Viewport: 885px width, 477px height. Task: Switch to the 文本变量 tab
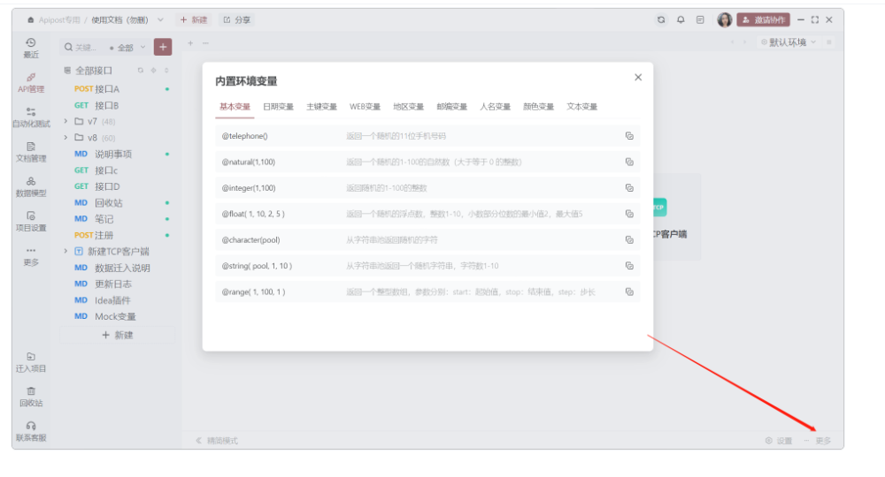(x=582, y=106)
